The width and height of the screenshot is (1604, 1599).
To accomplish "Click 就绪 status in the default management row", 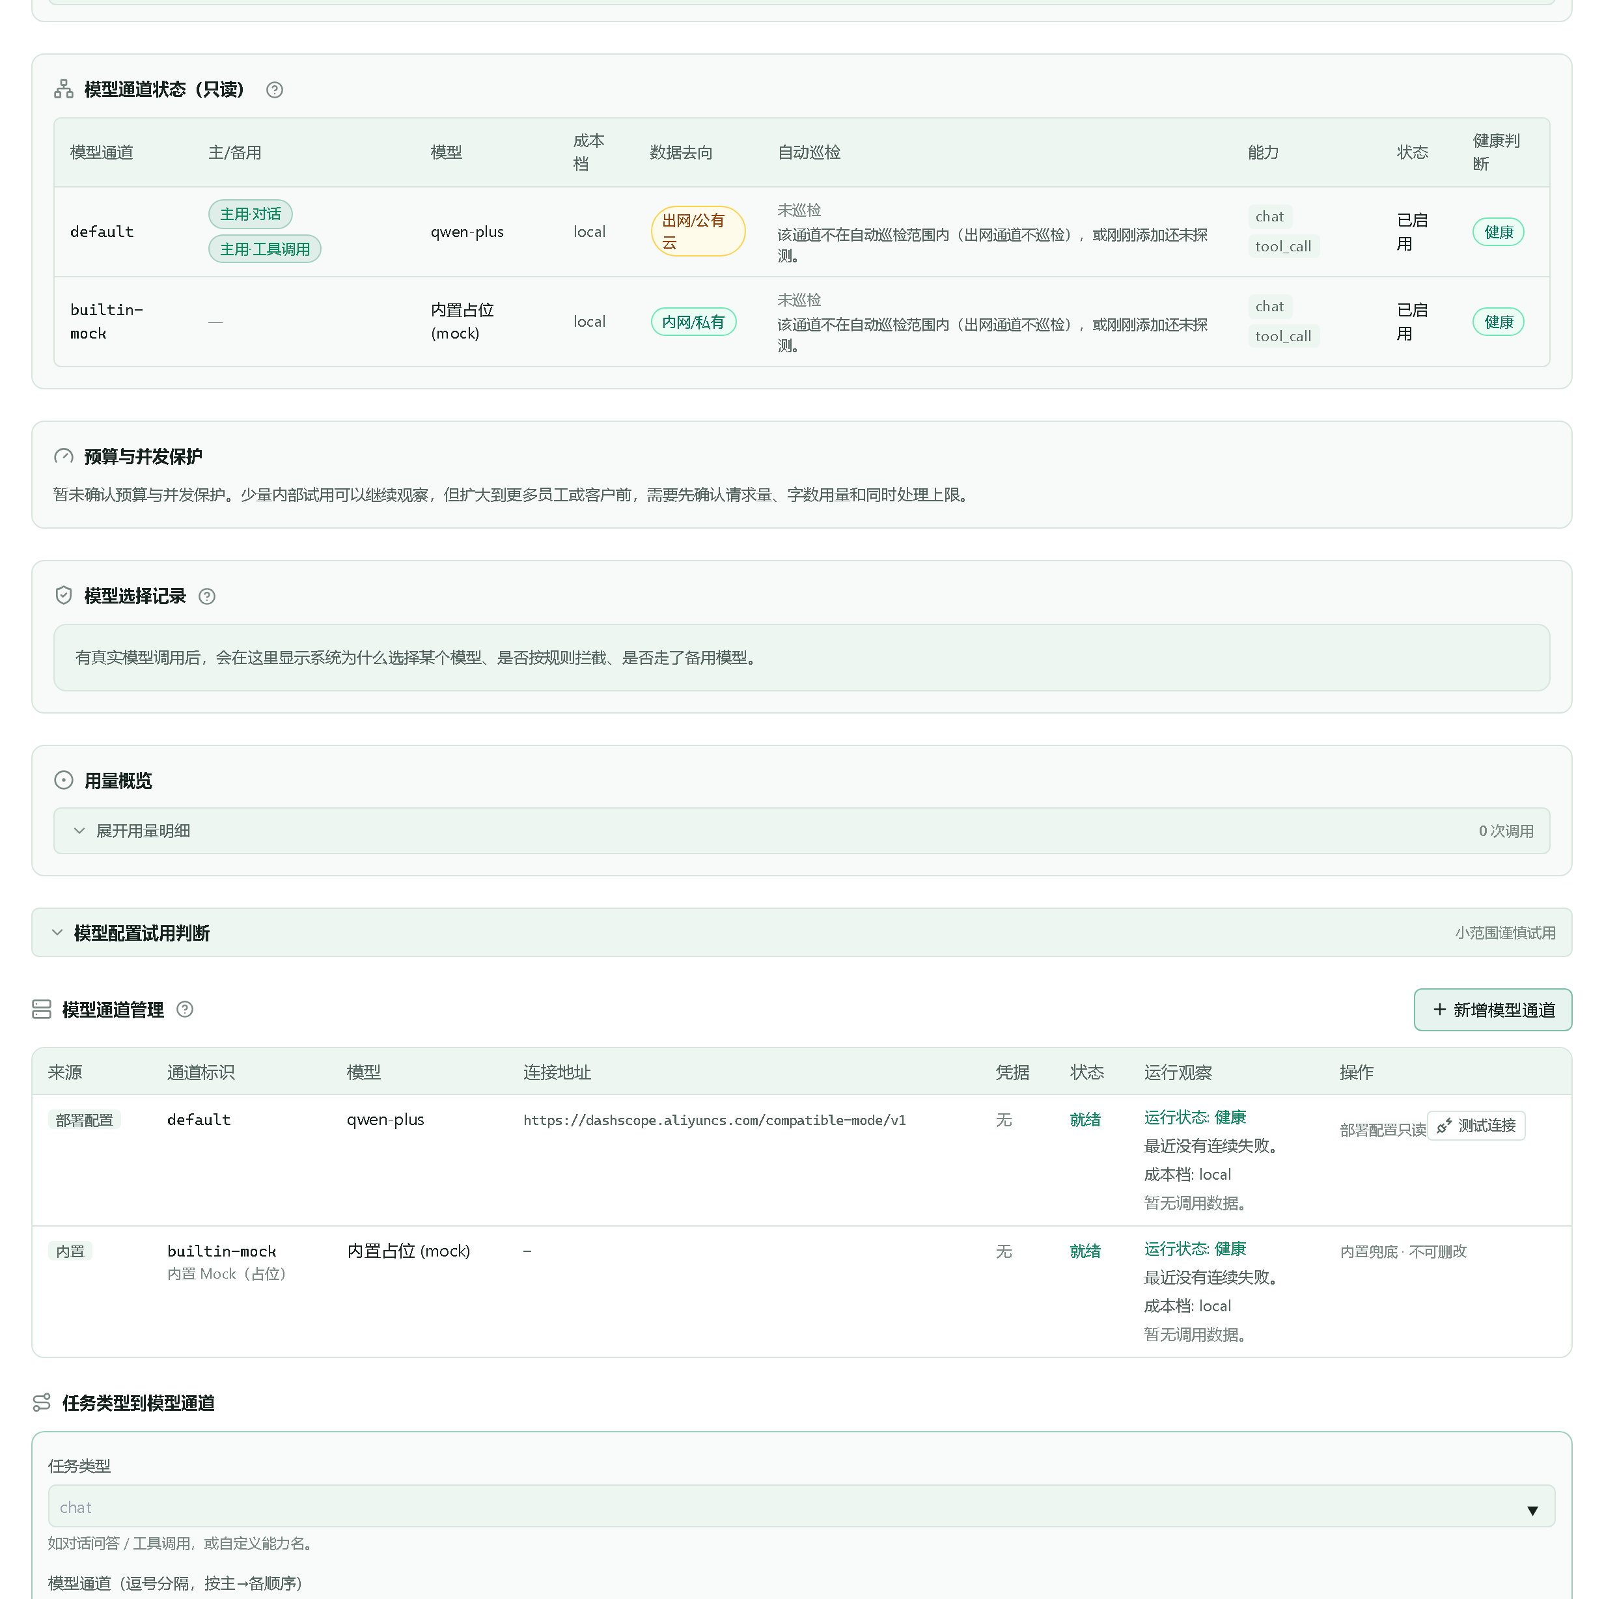I will click(x=1085, y=1120).
